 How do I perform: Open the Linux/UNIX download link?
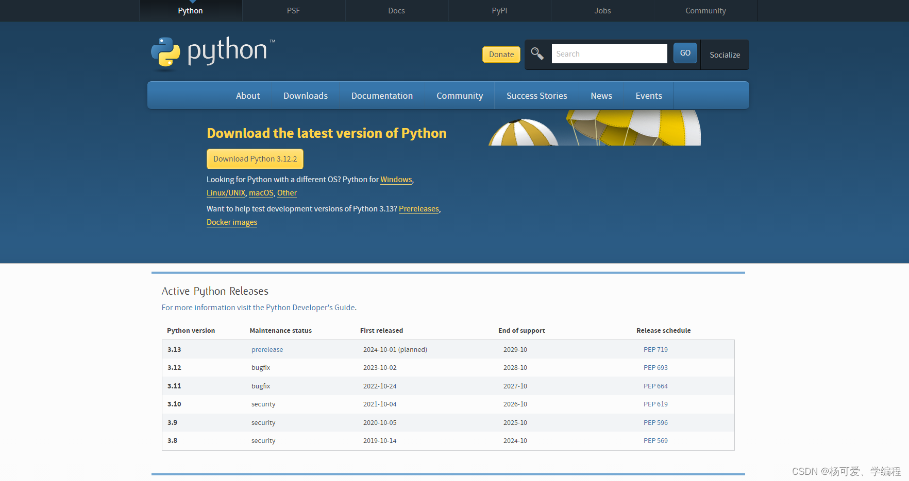[226, 193]
